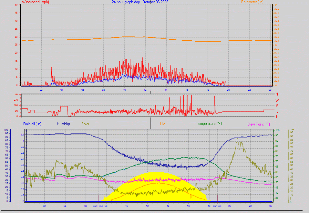309x213 pixels.
Task: Select the '270' wind direction axis value
Action: pyautogui.click(x=16, y=100)
